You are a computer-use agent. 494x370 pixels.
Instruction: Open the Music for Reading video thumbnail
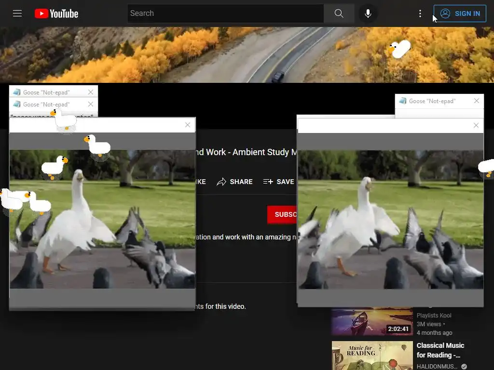pos(372,356)
